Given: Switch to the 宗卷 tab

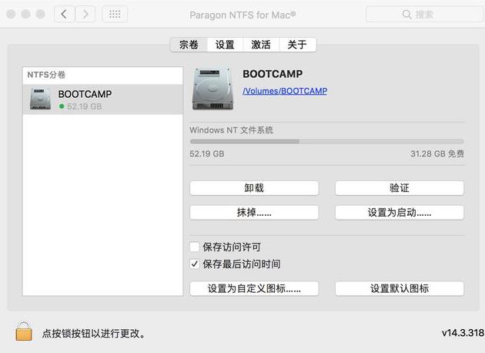Looking at the screenshot, I should (189, 45).
